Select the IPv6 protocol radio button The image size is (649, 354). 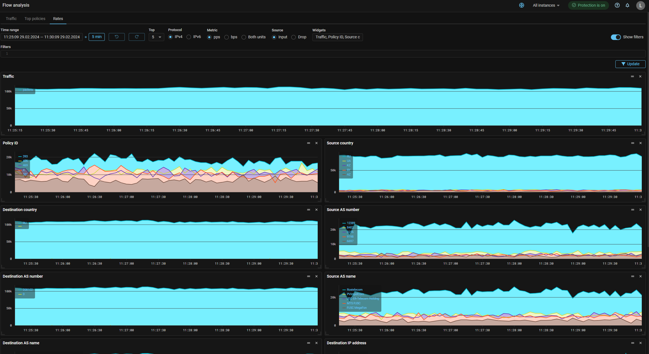189,37
